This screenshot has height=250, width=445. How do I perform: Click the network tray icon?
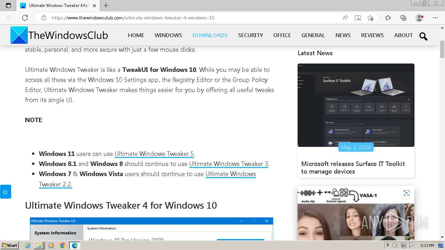[x=403, y=245]
